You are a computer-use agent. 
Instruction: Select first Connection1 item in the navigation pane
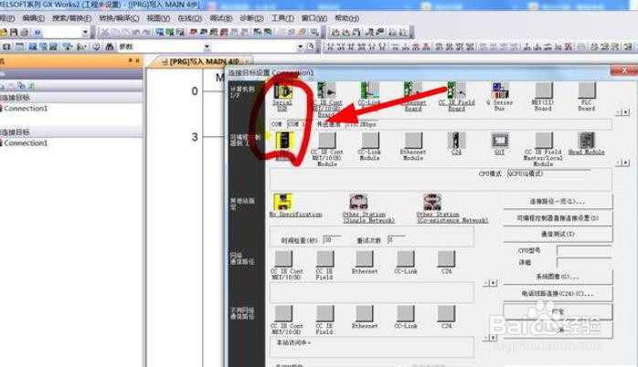tap(26, 109)
